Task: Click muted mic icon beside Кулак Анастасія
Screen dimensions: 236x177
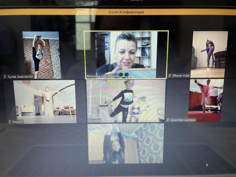Action: pos(5,77)
